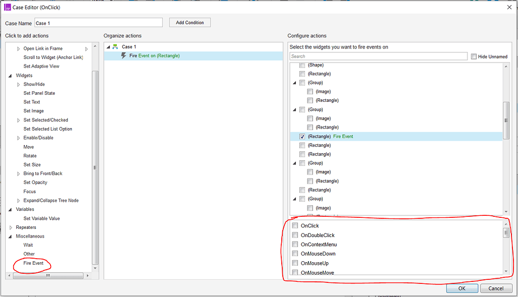Screen dimensions: 518x297
Task: Check the OnDoubleClick event
Action: click(295, 235)
